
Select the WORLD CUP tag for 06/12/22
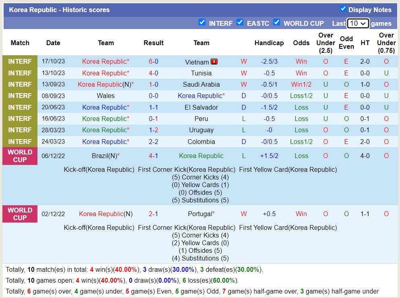(x=20, y=156)
